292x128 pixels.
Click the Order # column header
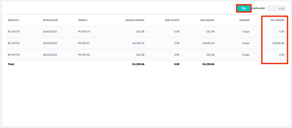coord(83,20)
